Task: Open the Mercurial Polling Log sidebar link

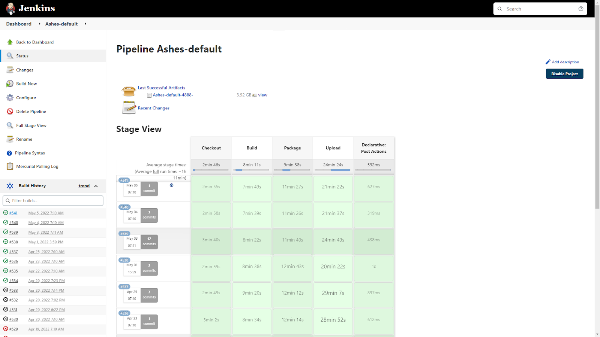Action: 37,167
